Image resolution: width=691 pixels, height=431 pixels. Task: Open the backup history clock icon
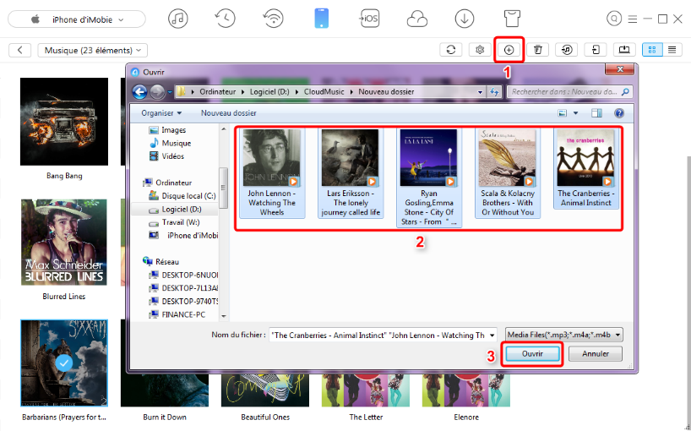tap(226, 19)
